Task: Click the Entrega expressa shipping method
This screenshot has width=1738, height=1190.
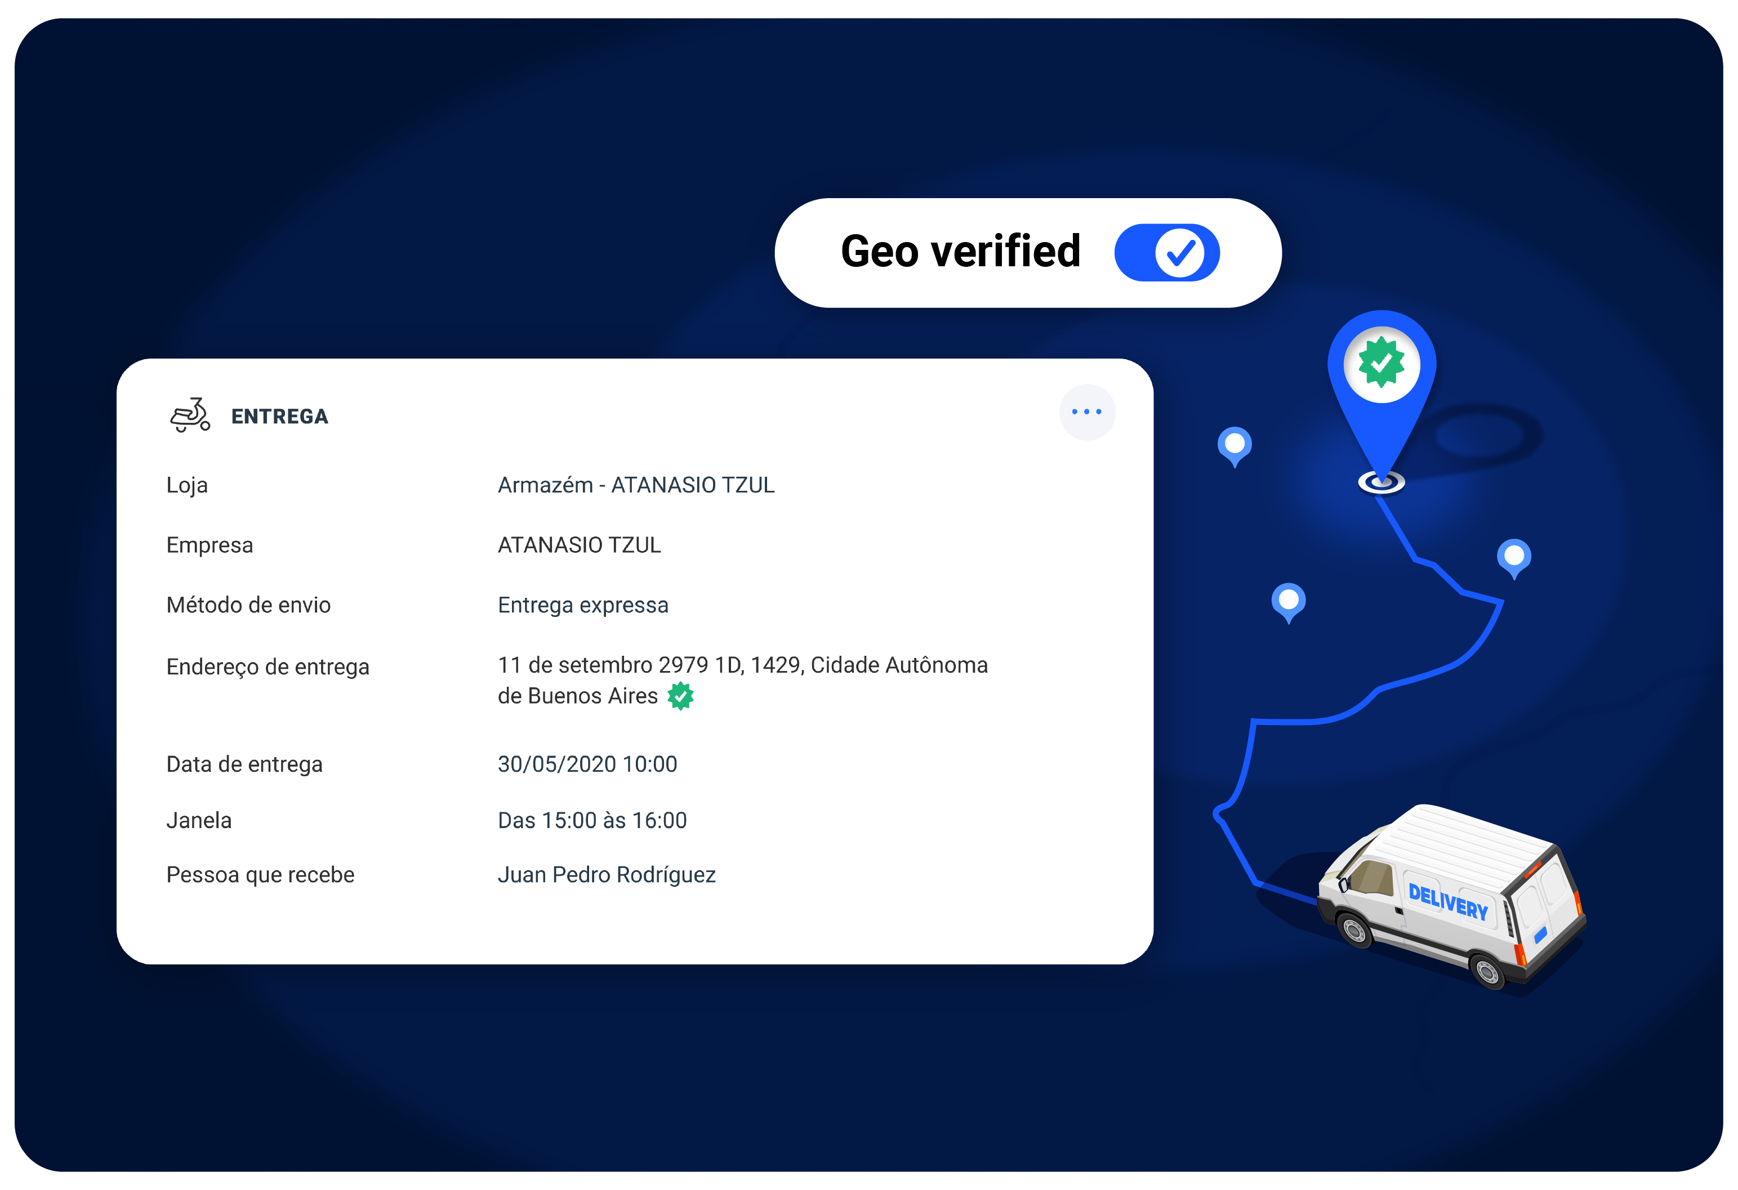Action: 582,605
